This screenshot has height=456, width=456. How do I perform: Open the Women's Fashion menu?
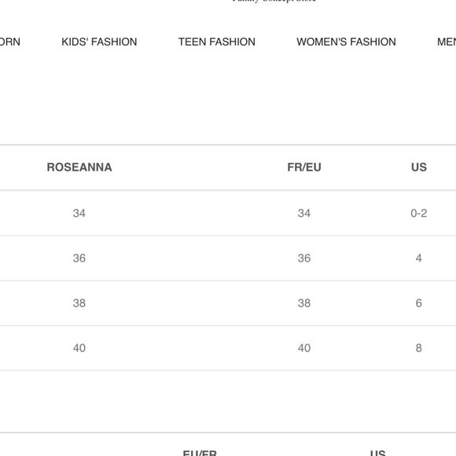[346, 42]
